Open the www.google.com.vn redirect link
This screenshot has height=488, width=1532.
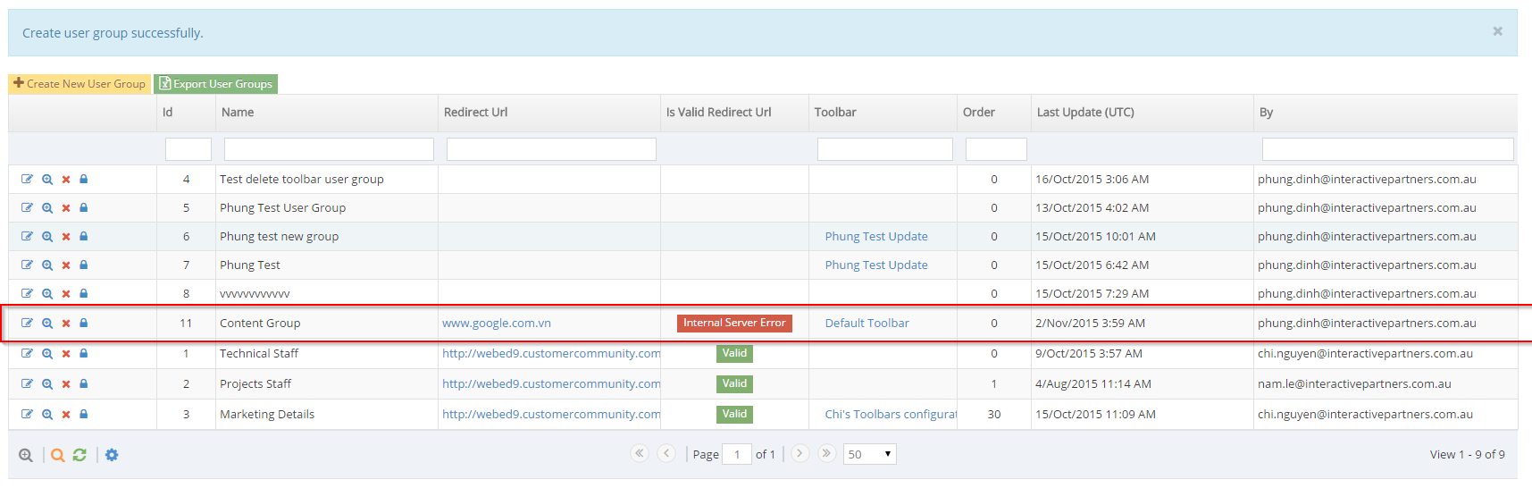coord(497,324)
